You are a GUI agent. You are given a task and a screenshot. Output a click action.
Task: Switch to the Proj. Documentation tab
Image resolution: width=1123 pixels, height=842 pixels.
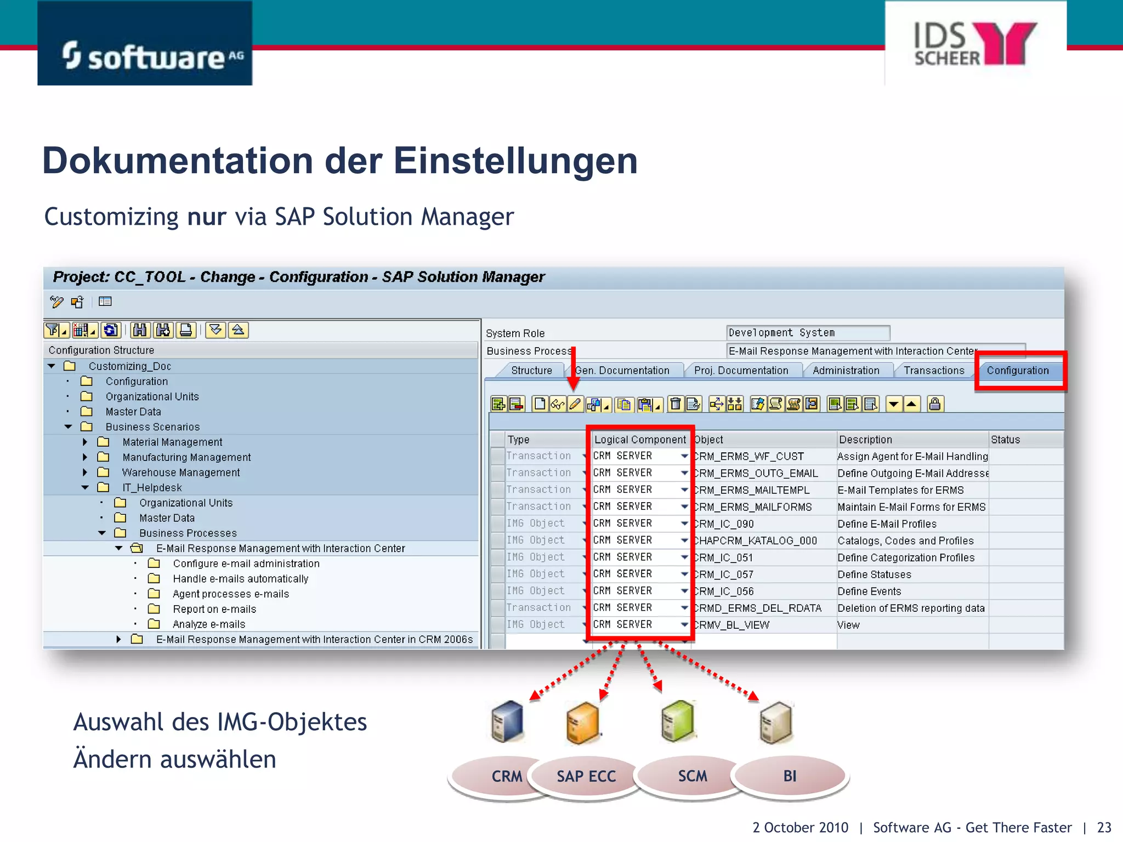[741, 371]
